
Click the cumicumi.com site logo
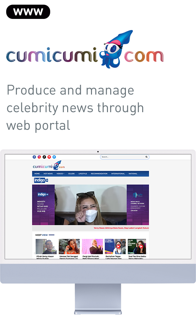[47, 166]
